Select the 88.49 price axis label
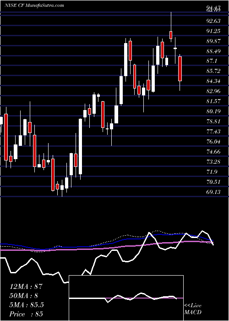229x321 pixels. click(213, 51)
